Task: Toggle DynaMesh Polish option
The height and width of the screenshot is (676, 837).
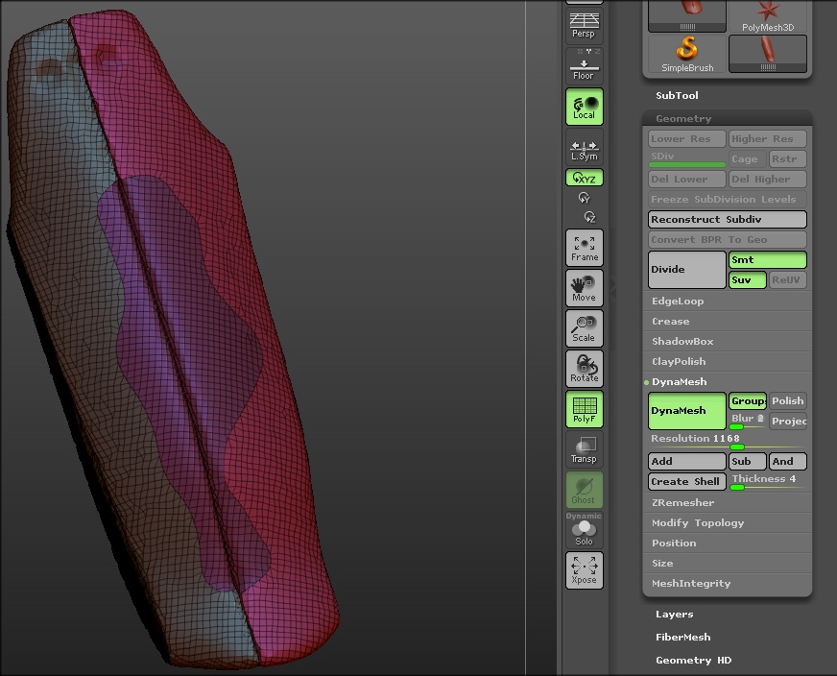Action: point(788,400)
